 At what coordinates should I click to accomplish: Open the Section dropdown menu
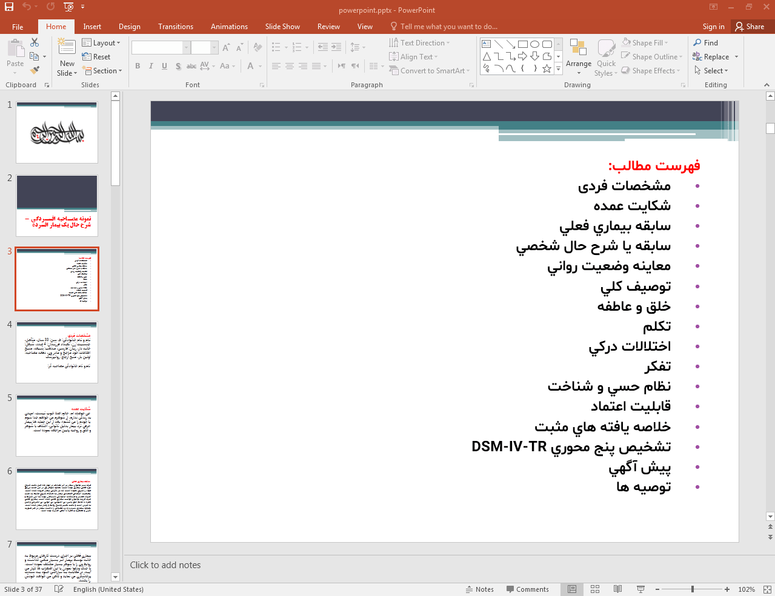(102, 71)
